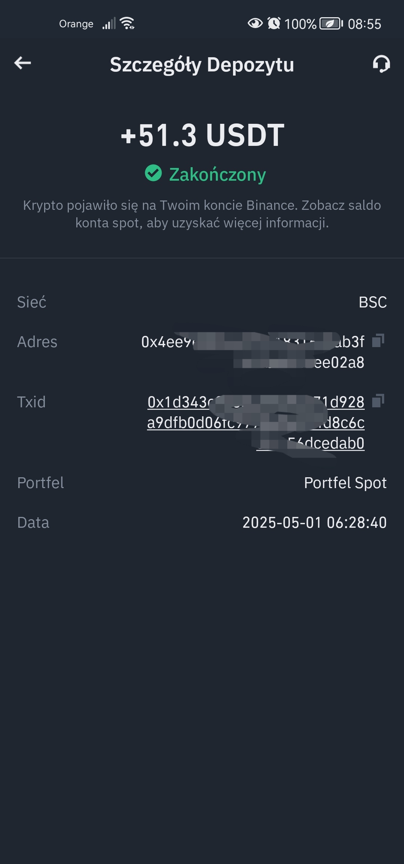Image resolution: width=404 pixels, height=864 pixels.
Task: Tap the +51.3 USDT amount
Action: click(202, 135)
